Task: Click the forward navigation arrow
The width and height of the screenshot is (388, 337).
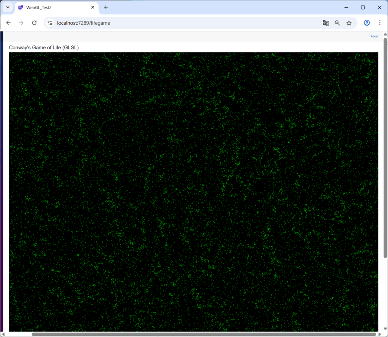Action: click(x=21, y=23)
